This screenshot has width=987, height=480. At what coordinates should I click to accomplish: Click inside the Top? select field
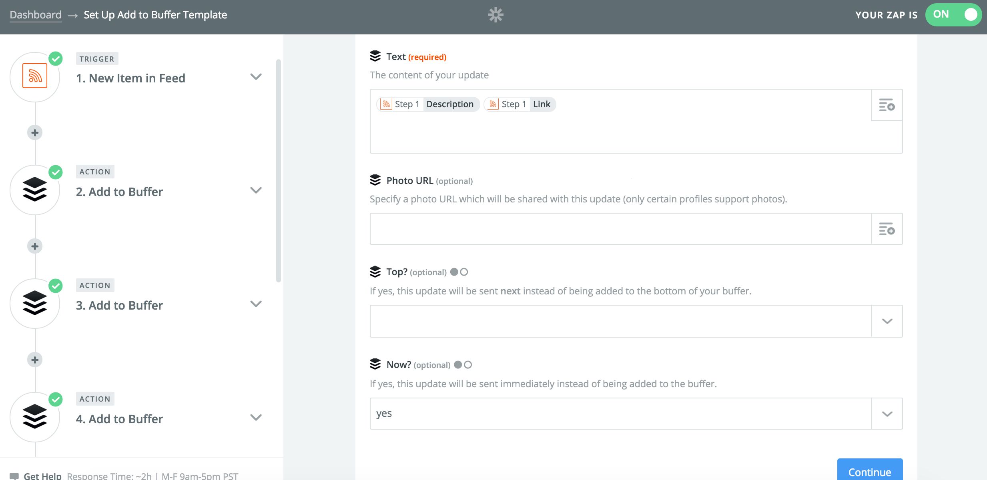coord(620,321)
